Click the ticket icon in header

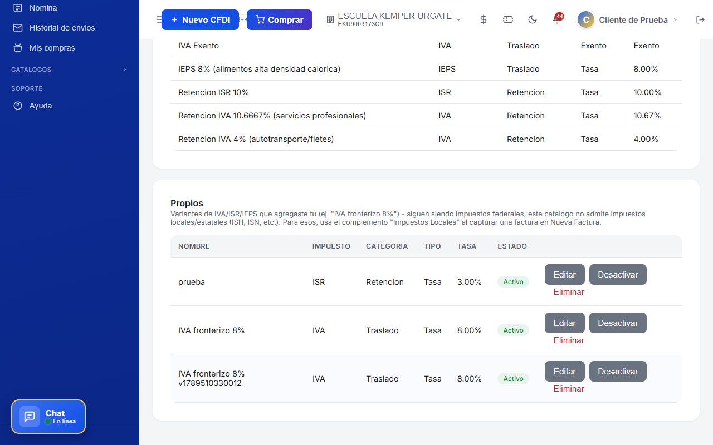point(508,19)
